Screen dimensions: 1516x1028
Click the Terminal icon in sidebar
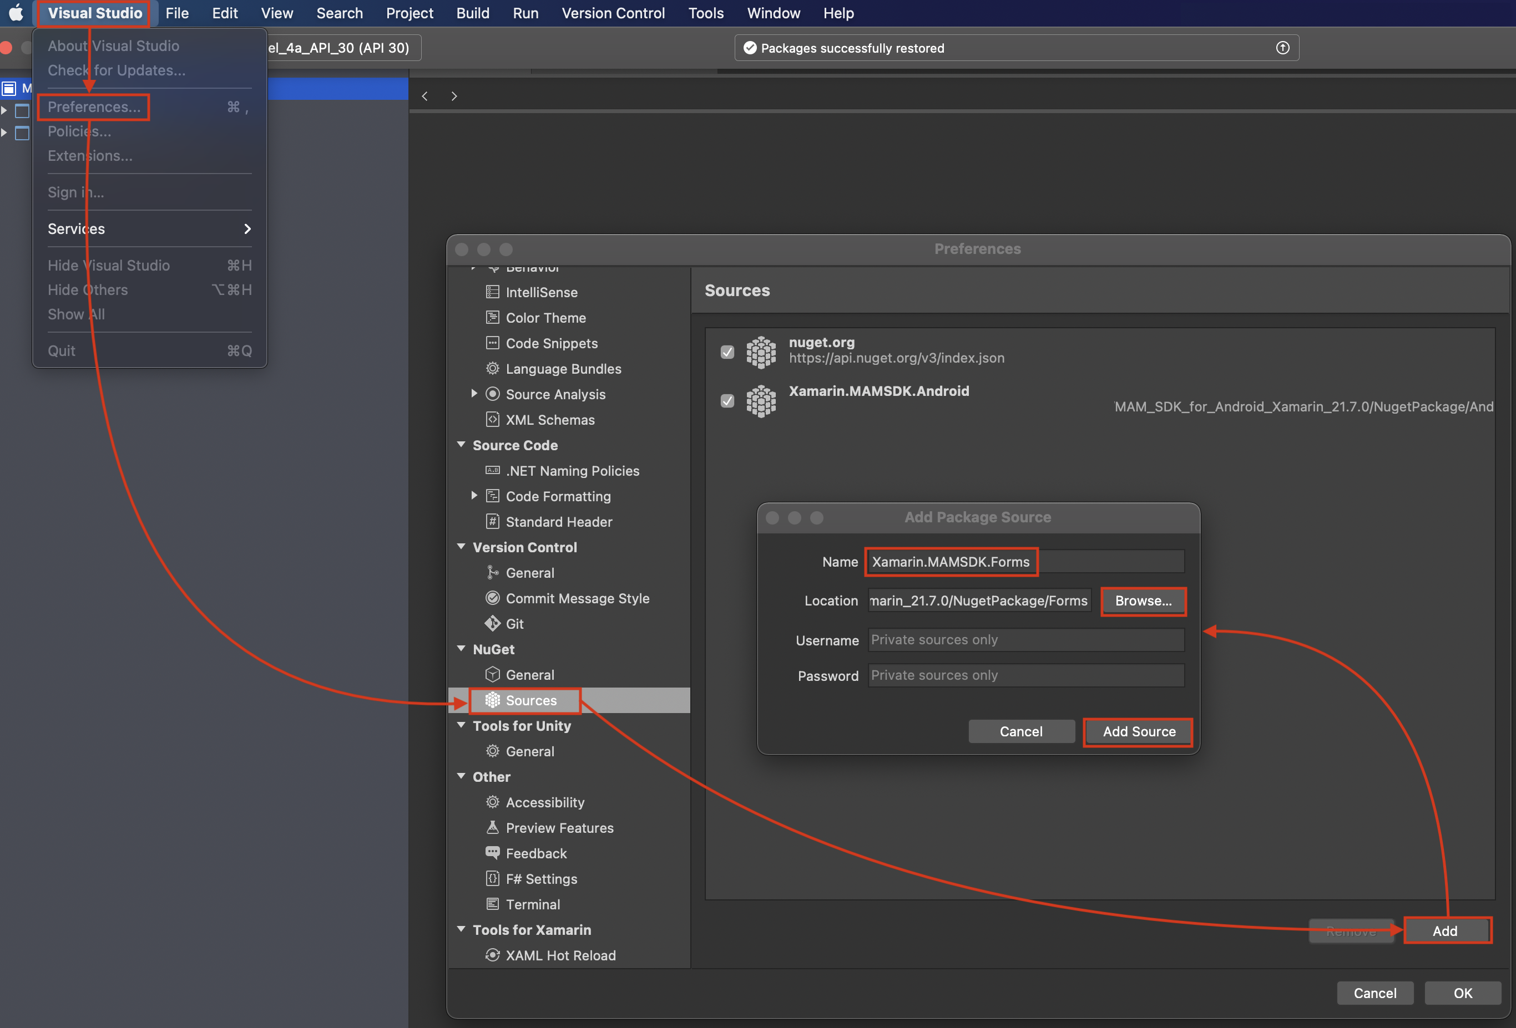[493, 904]
